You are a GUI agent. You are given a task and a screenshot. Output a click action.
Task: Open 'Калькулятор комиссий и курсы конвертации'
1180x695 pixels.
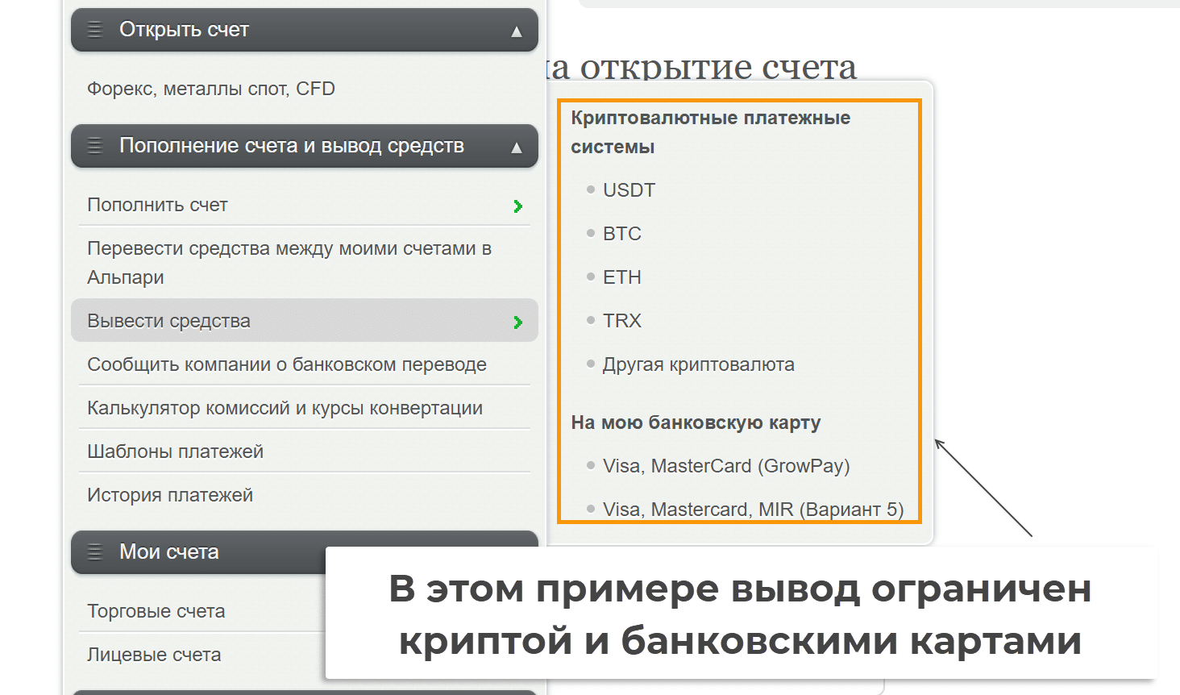285,408
